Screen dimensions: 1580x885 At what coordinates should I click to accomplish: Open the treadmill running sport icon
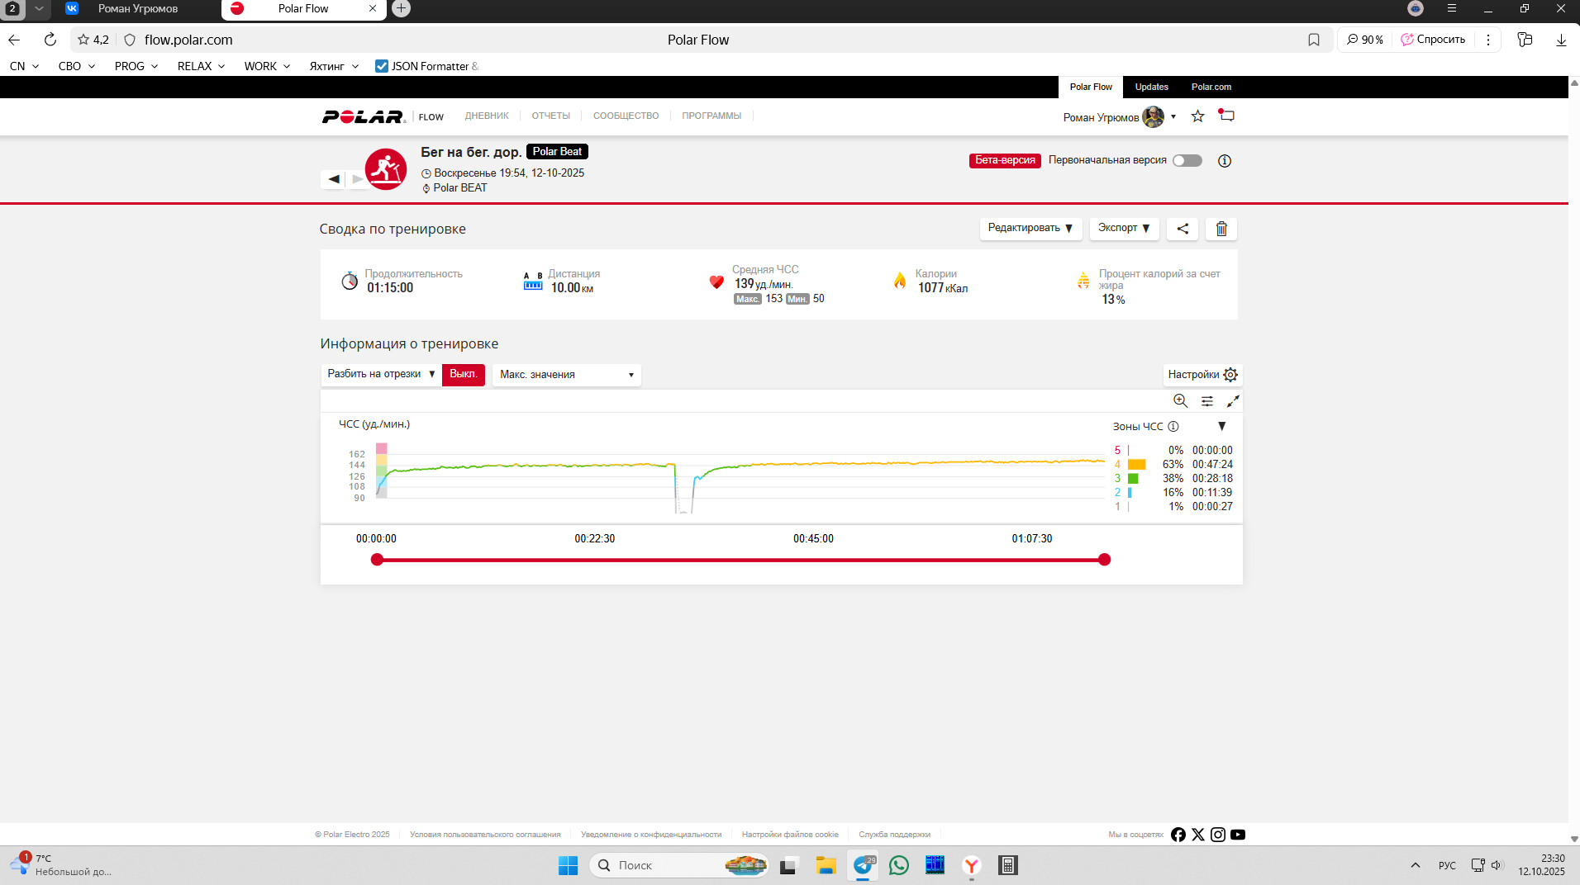click(386, 169)
